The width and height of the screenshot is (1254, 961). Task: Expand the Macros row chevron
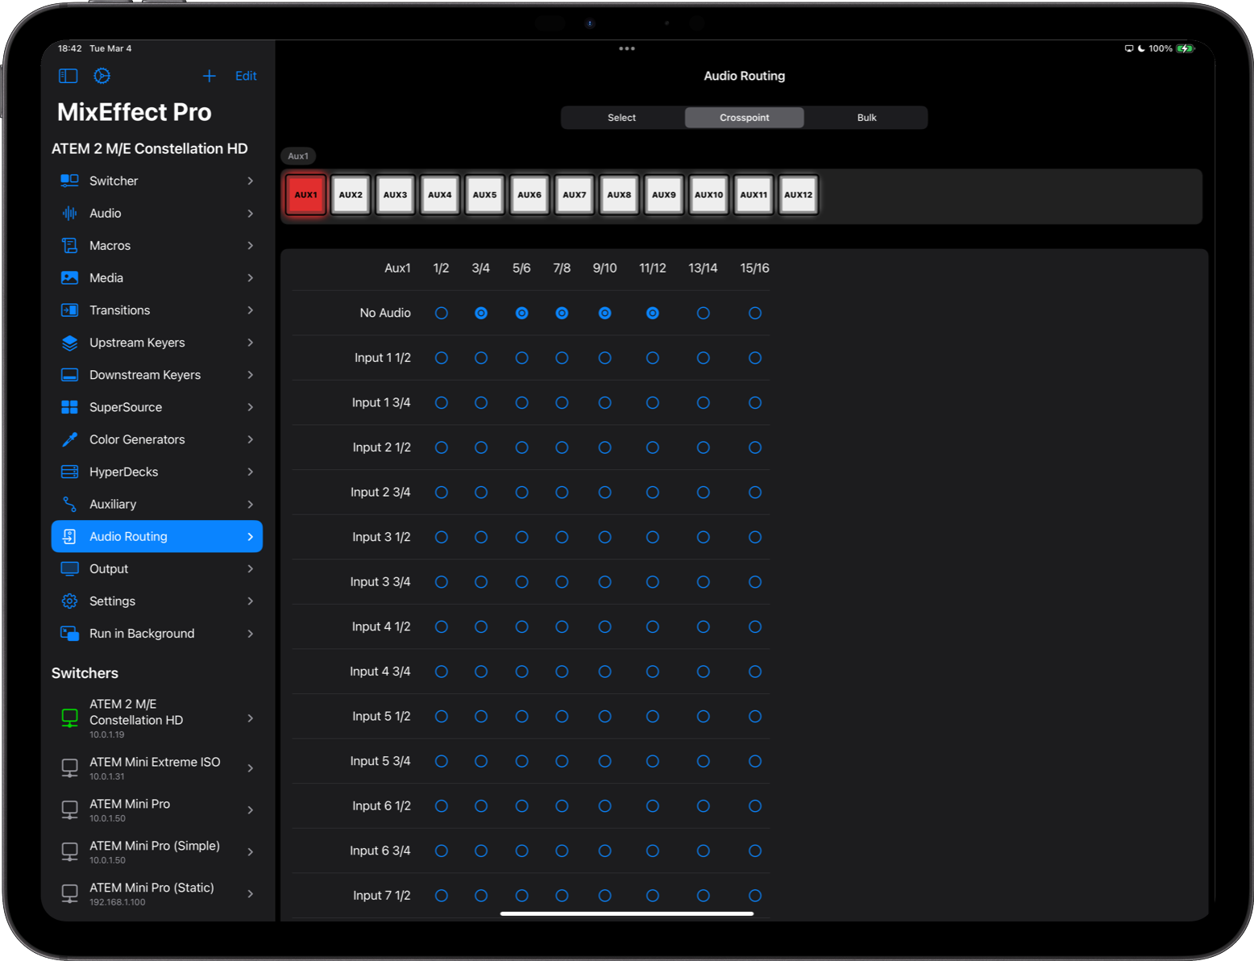251,245
